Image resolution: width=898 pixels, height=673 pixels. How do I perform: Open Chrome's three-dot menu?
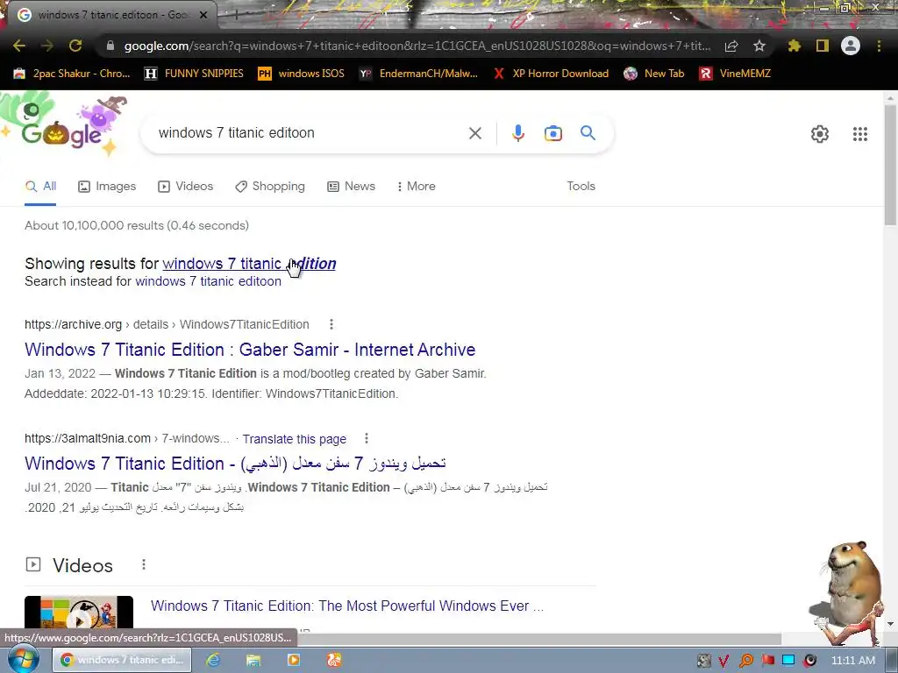(879, 46)
